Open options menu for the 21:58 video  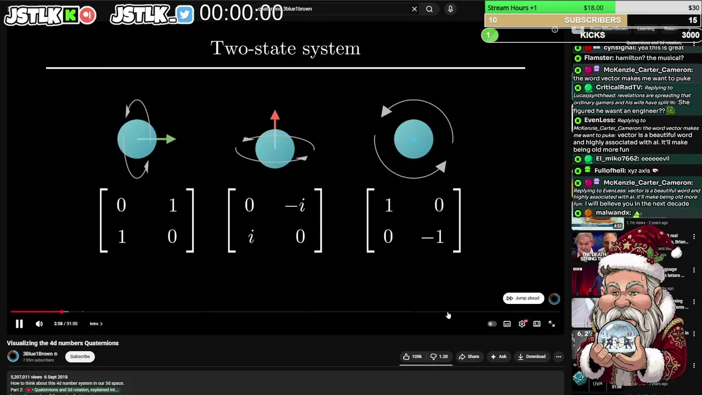pos(694,366)
